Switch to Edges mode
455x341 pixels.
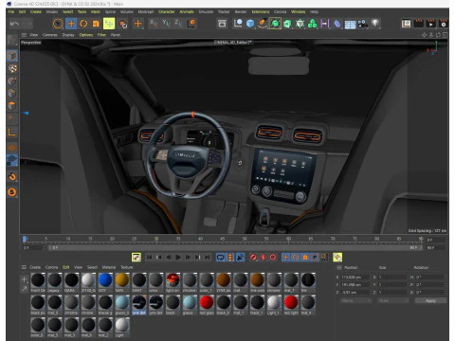(x=12, y=93)
